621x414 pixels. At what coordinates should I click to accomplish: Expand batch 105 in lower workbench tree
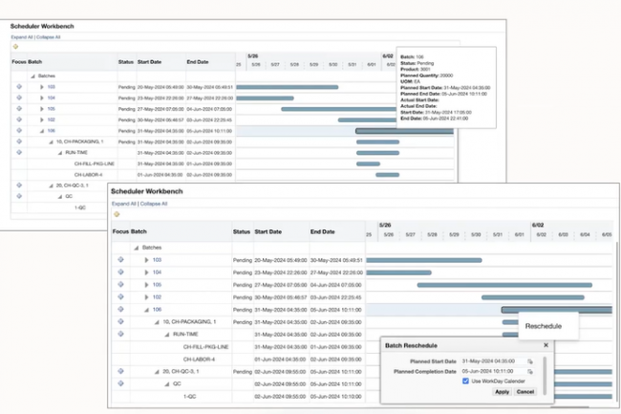[146, 284]
